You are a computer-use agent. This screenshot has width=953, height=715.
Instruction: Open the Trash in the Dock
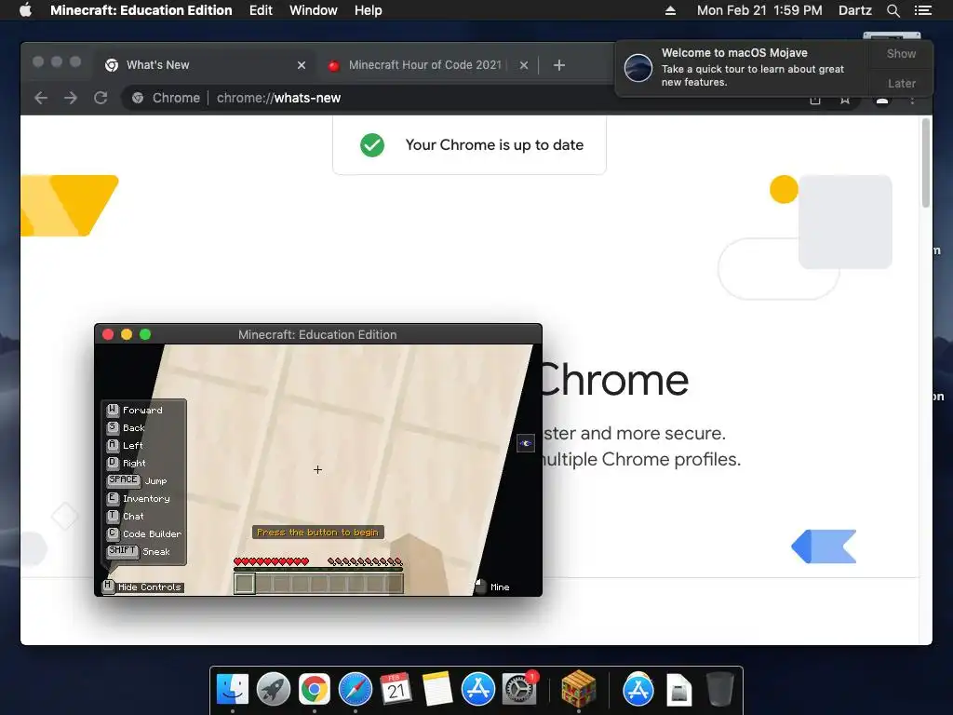(720, 689)
